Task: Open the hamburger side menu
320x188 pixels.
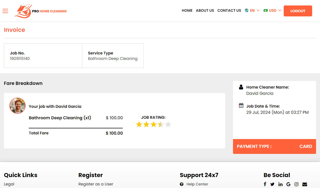Action: tap(5, 11)
